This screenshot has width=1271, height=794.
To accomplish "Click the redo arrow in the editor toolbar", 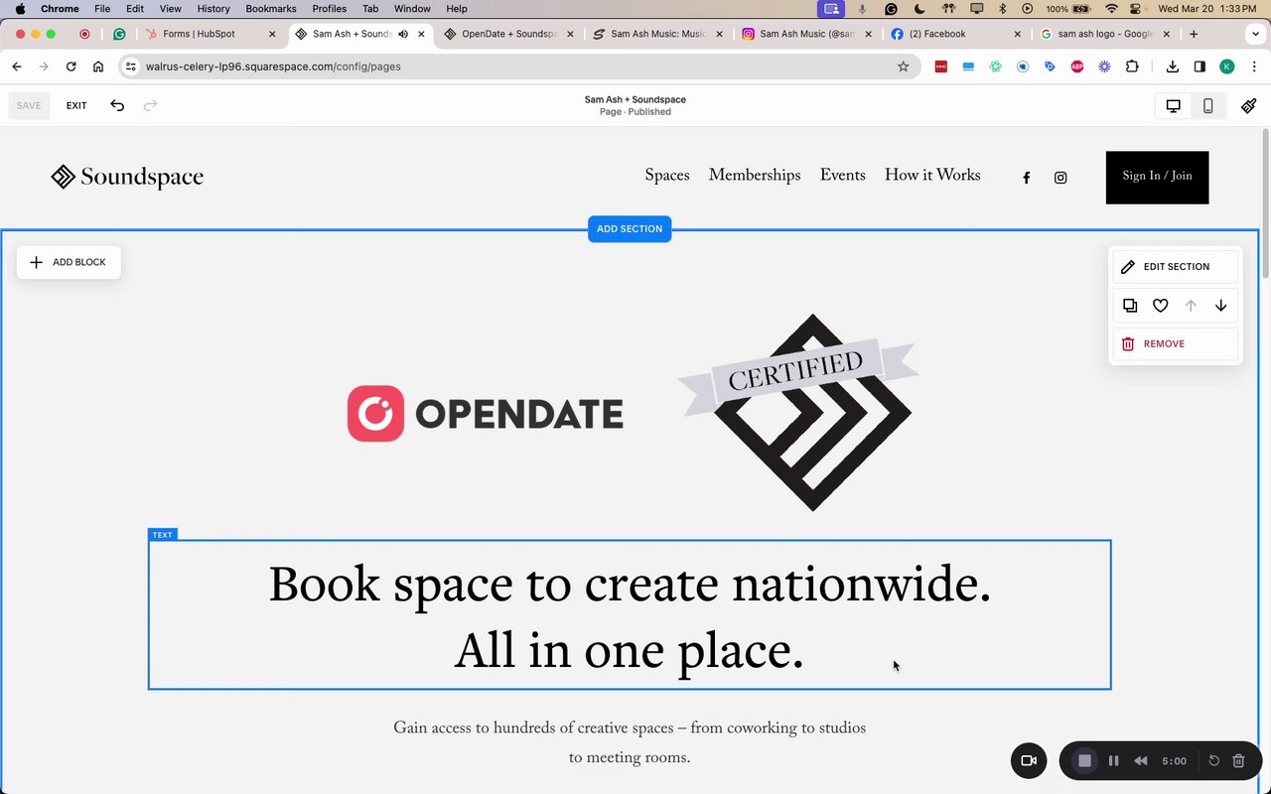I will tap(150, 105).
